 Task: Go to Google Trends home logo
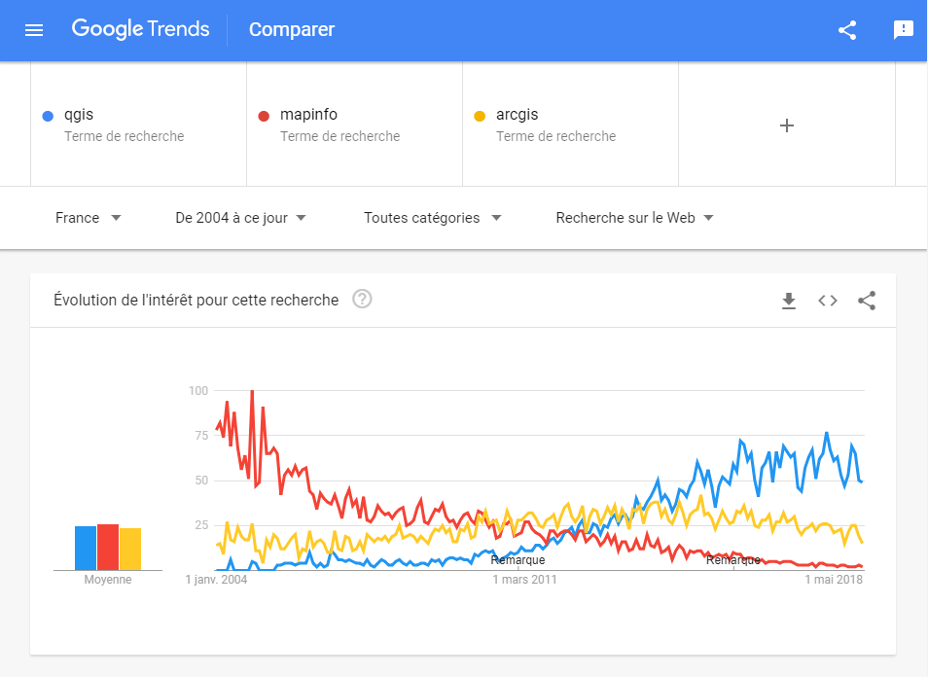140,29
